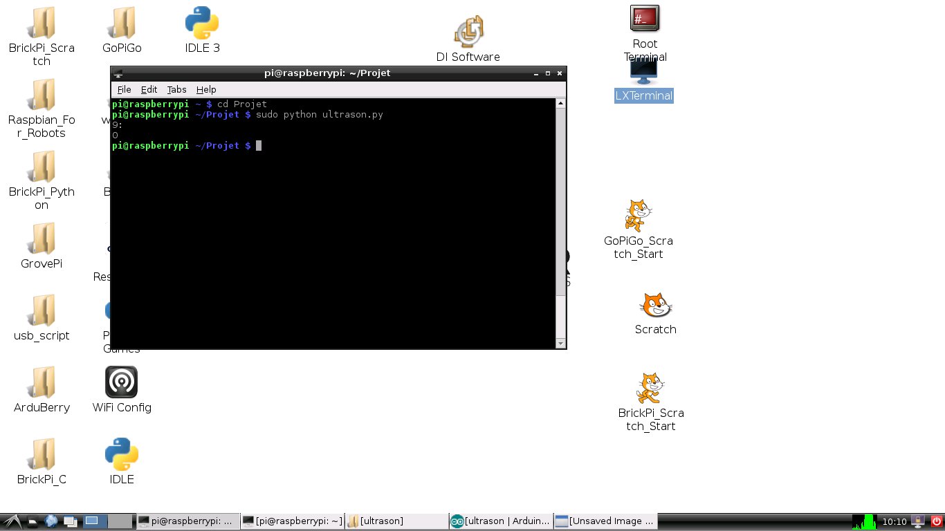Switch to second workspace in desktop pager
The height and width of the screenshot is (531, 945).
pyautogui.click(x=120, y=521)
